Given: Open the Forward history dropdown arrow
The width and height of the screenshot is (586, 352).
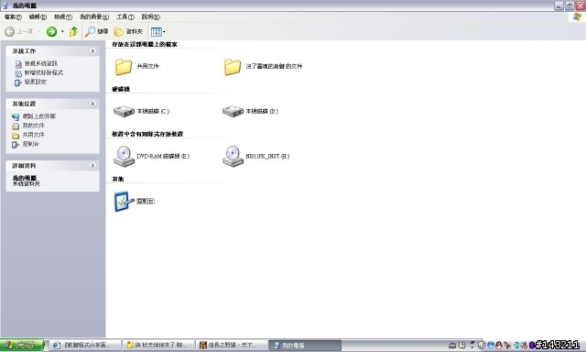Looking at the screenshot, I should 62,32.
